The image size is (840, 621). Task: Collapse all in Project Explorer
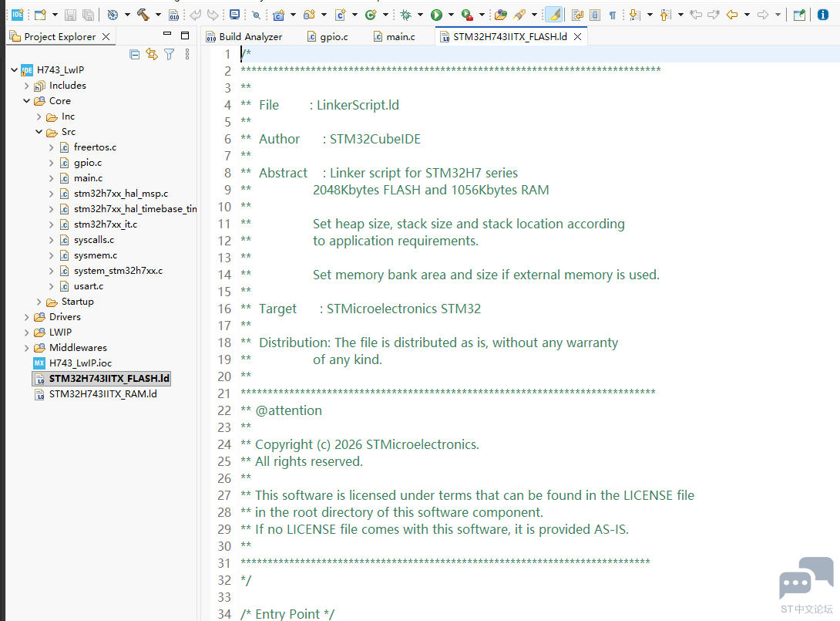[134, 54]
